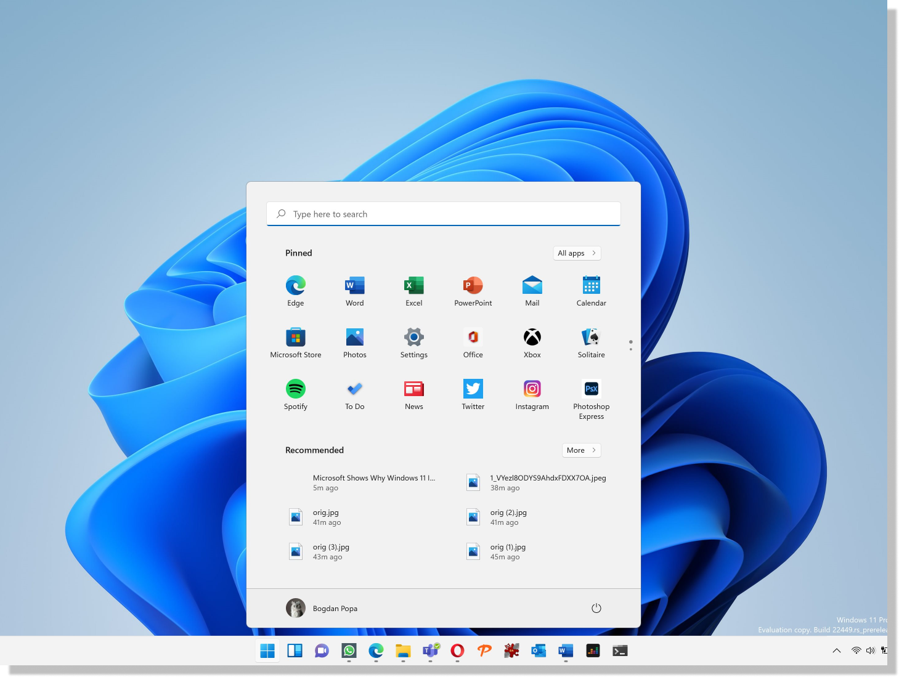
Task: Open WhatsApp from the taskbar
Action: 349,651
